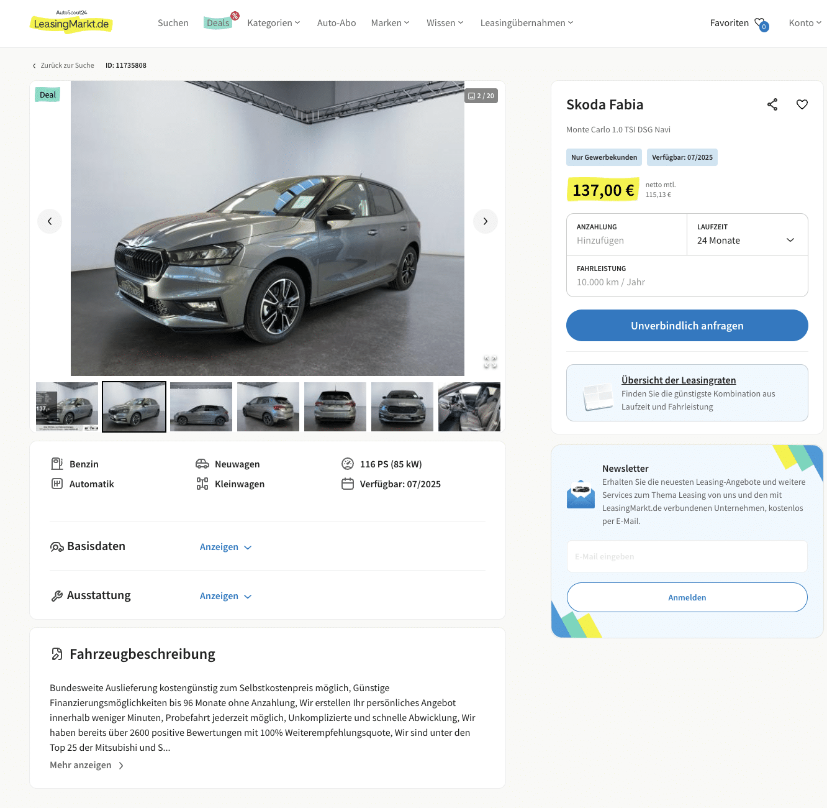Image resolution: width=827 pixels, height=808 pixels.
Task: Click the Skoda Fabia title
Action: [605, 104]
